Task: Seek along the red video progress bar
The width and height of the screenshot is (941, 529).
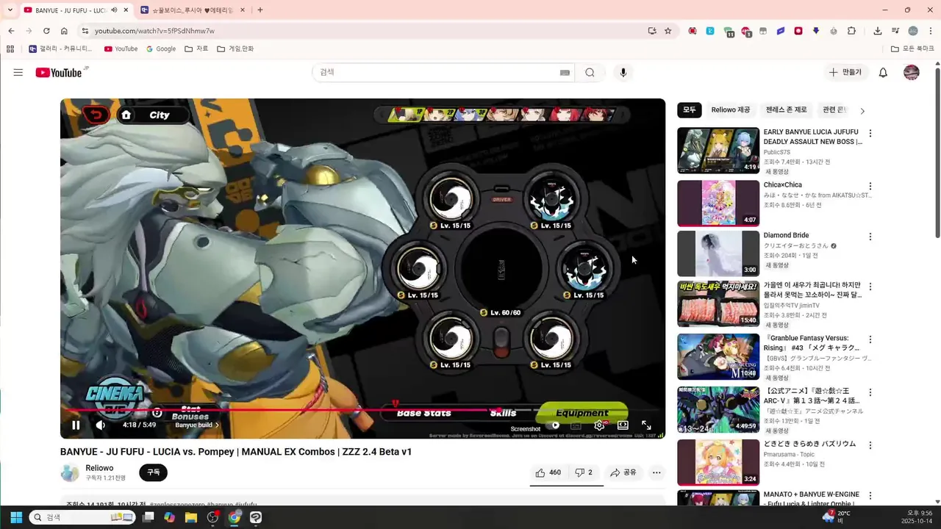Action: click(x=363, y=410)
